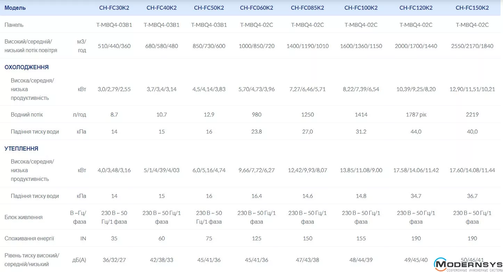The width and height of the screenshot is (503, 272).
Task: Select the CH-FC085K2 column header
Action: click(307, 8)
